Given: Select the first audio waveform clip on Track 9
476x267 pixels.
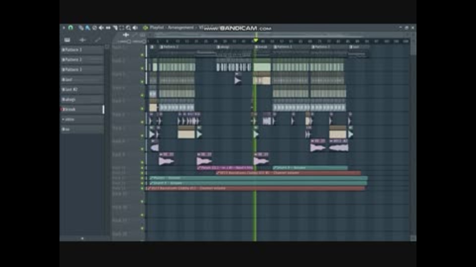Looking at the screenshot, I should tap(167, 159).
